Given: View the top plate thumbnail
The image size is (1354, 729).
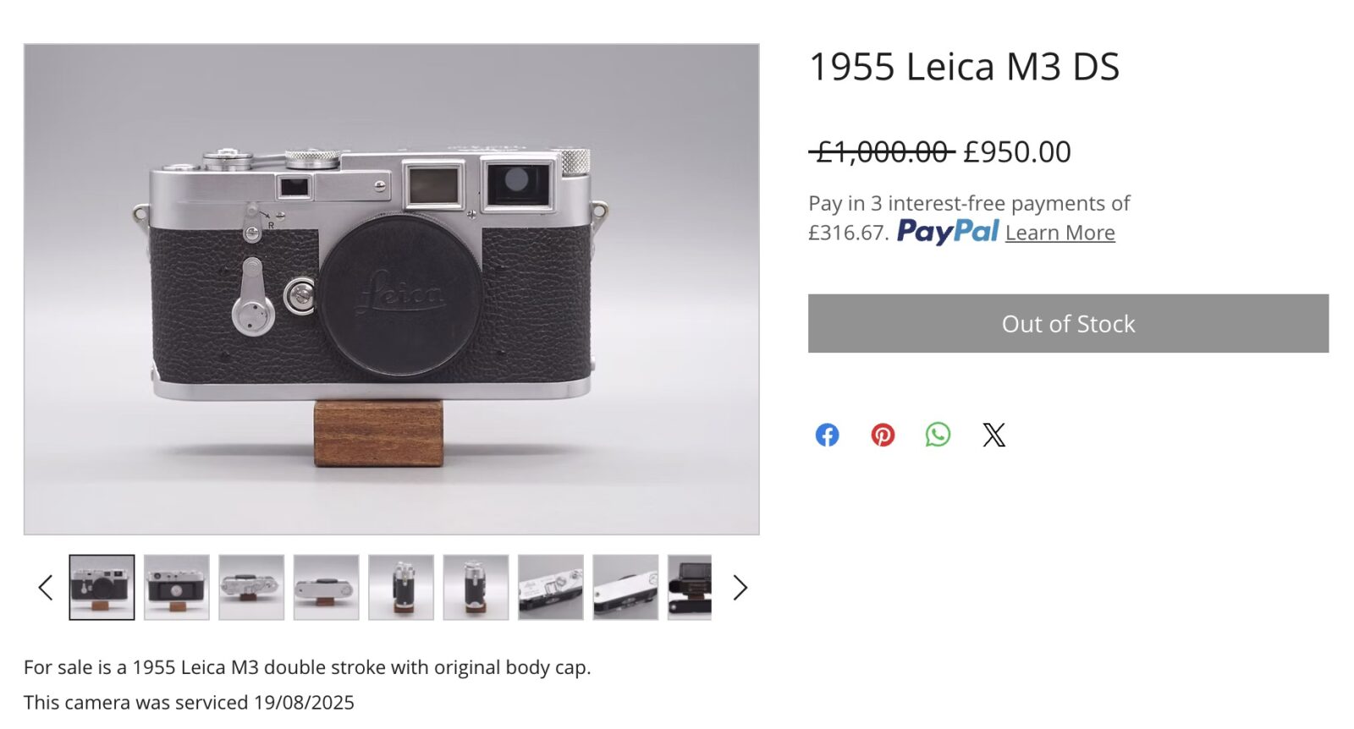Looking at the screenshot, I should [251, 588].
